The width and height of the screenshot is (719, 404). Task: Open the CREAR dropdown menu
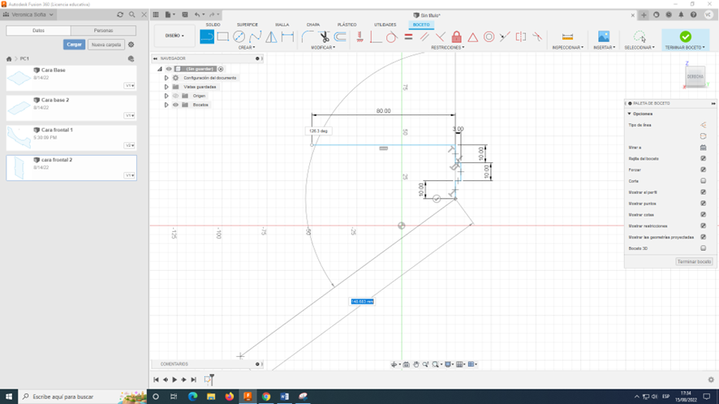click(x=247, y=48)
